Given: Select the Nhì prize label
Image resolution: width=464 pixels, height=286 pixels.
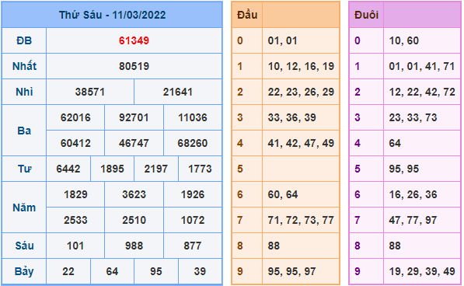Looking at the screenshot, I should click(24, 92).
